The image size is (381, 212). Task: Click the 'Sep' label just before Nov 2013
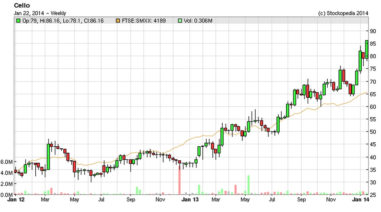301,200
